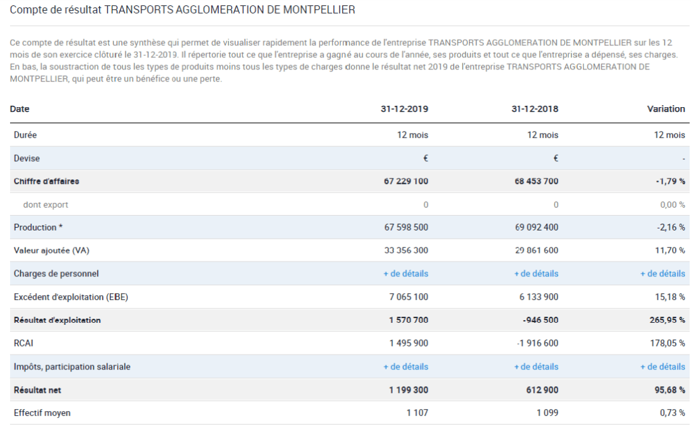691x434 pixels.
Task: Click the dont export row label
Action: click(45, 205)
